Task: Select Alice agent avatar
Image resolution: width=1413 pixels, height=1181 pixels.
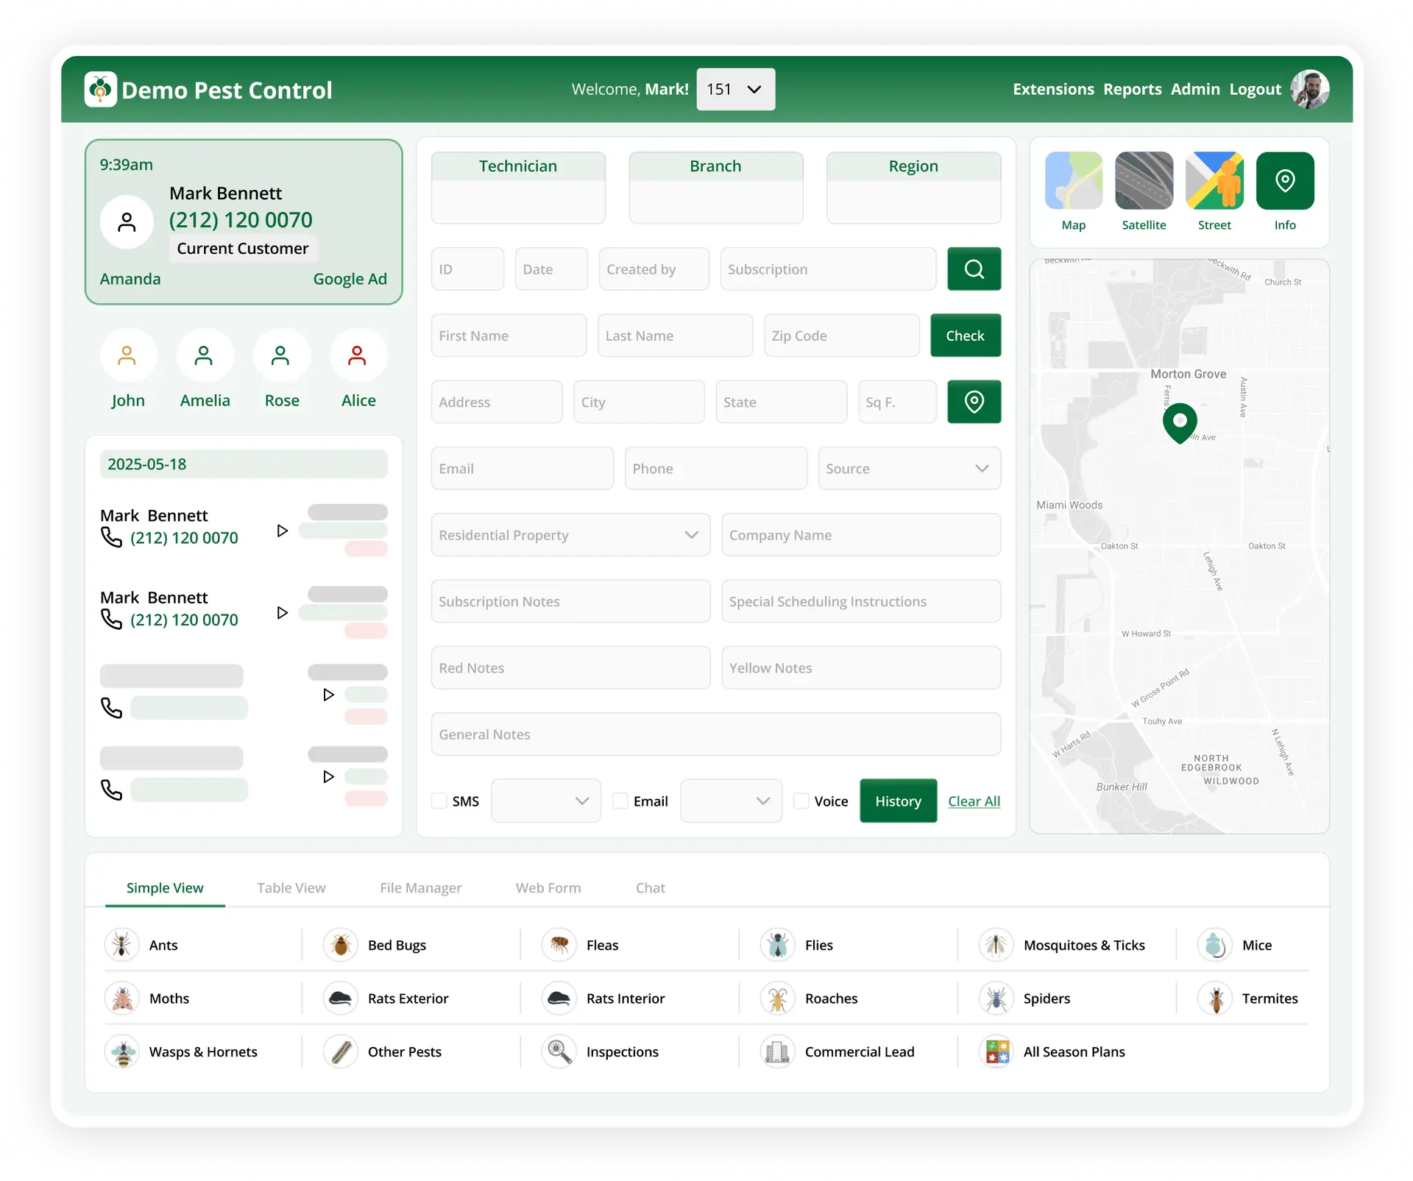Action: [x=358, y=357]
